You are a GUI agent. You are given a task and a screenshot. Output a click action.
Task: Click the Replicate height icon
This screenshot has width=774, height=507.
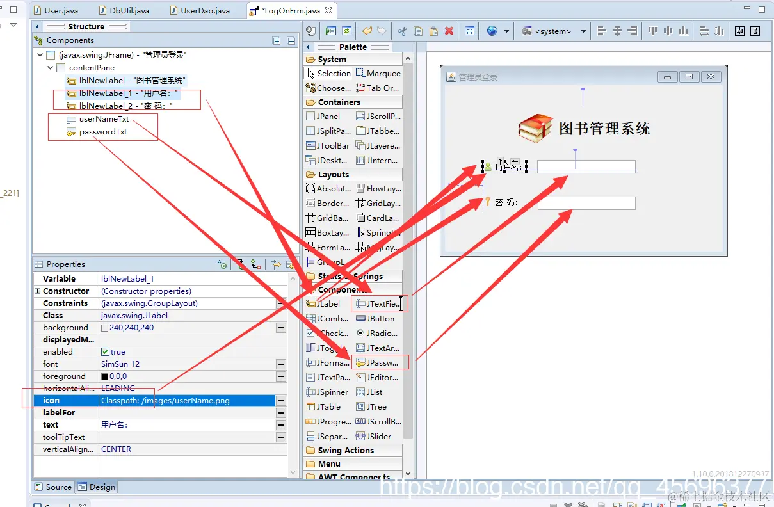pos(719,31)
